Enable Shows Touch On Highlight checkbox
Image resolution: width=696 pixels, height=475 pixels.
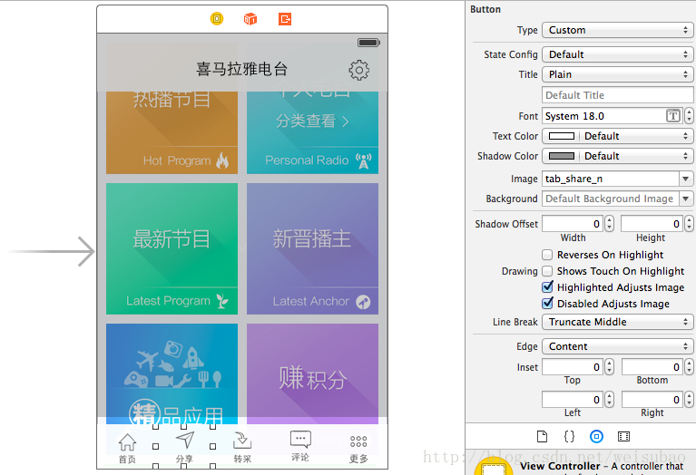click(547, 271)
